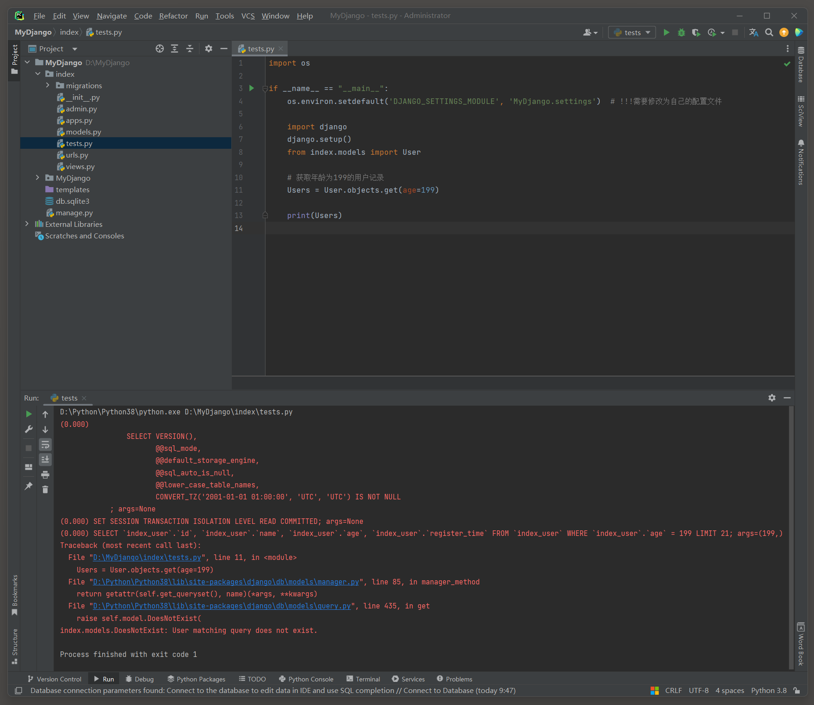814x705 pixels.
Task: Click Up the Stack Trace arrow
Action: tap(45, 414)
